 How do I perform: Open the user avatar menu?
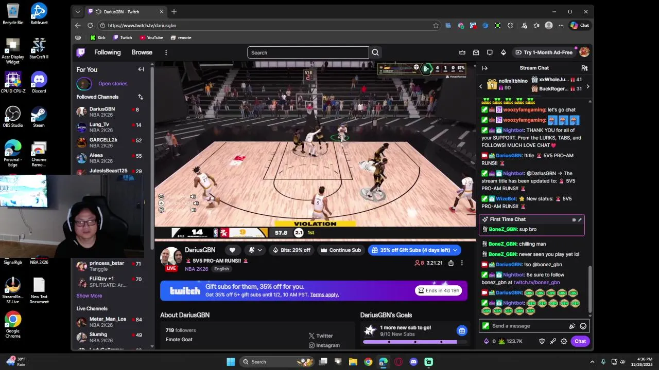[x=584, y=52]
